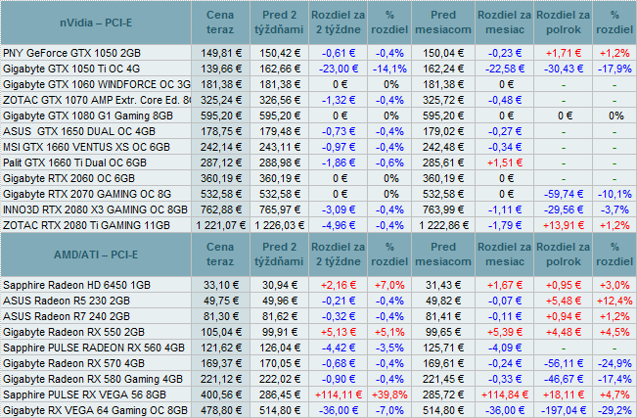The width and height of the screenshot is (637, 418).
Task: Click the -30,43 € half-year difference
Action: (564, 69)
